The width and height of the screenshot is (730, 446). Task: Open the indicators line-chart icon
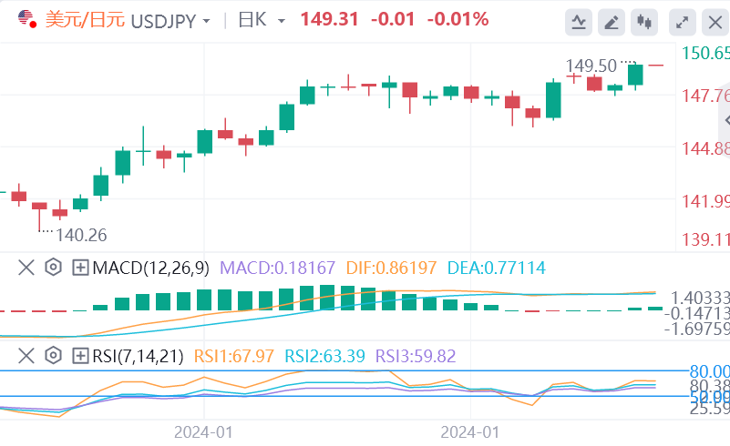pos(578,20)
